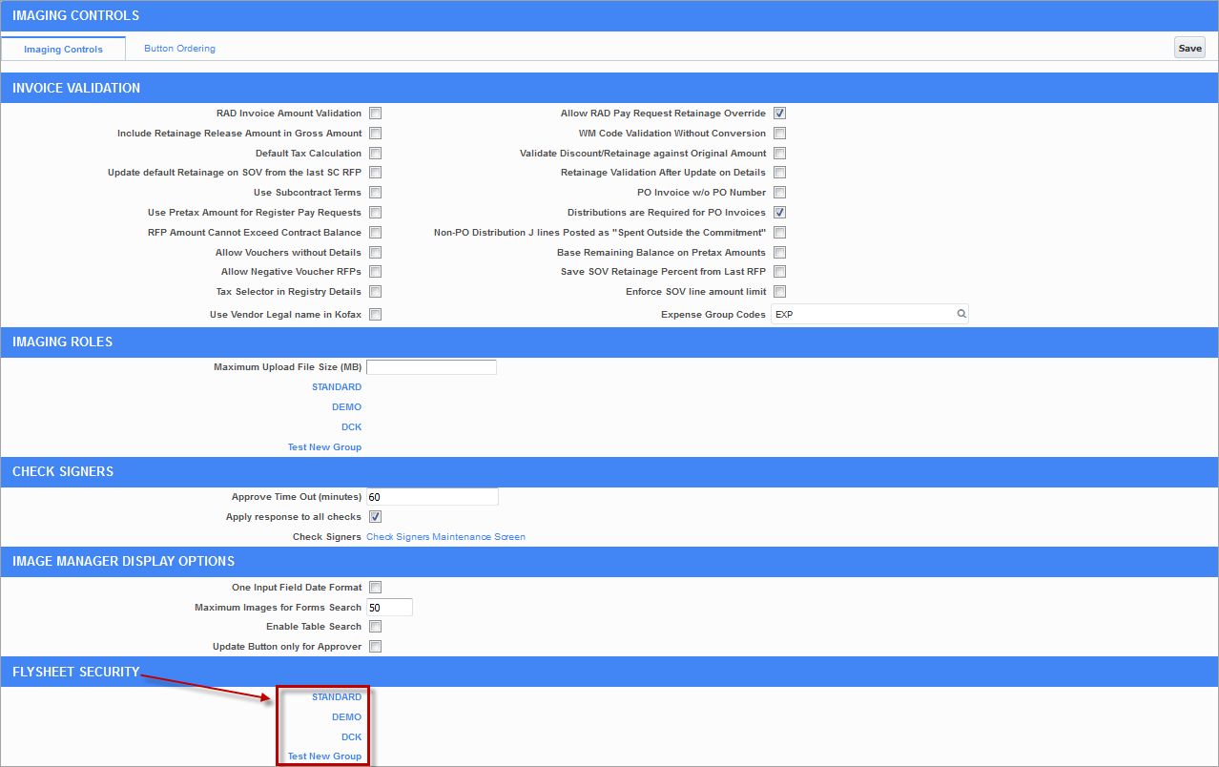Check Include Retainage Release Amount in Gross Amount
This screenshot has width=1219, height=767.
(376, 134)
